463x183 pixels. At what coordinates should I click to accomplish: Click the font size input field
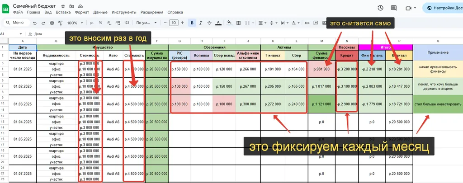point(174,23)
